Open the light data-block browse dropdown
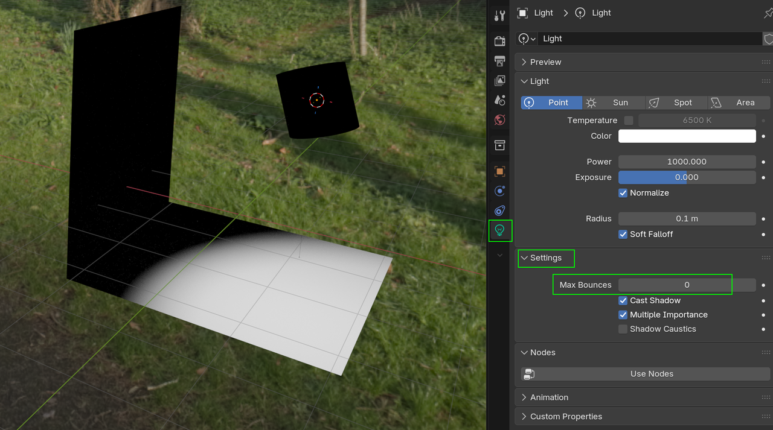Screen dimensions: 773x430 point(527,39)
